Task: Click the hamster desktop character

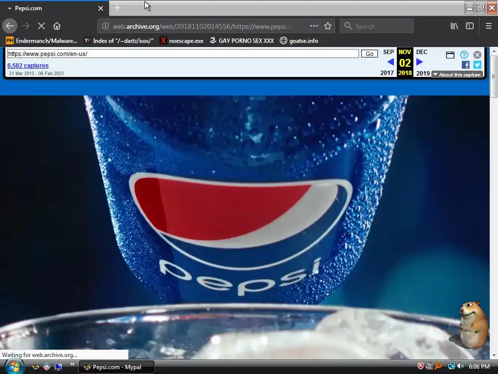Action: 474,325
